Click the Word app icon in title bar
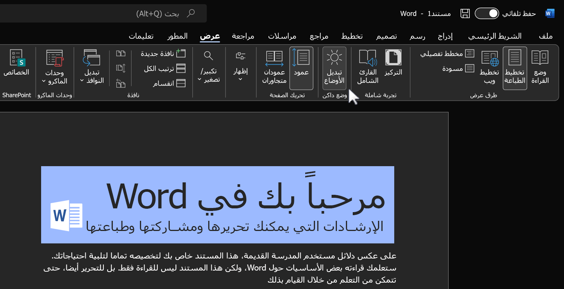564x289 pixels. [550, 14]
